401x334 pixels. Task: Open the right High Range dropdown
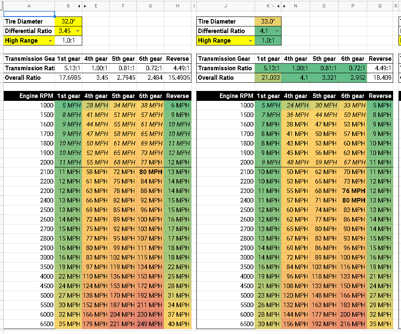point(251,41)
